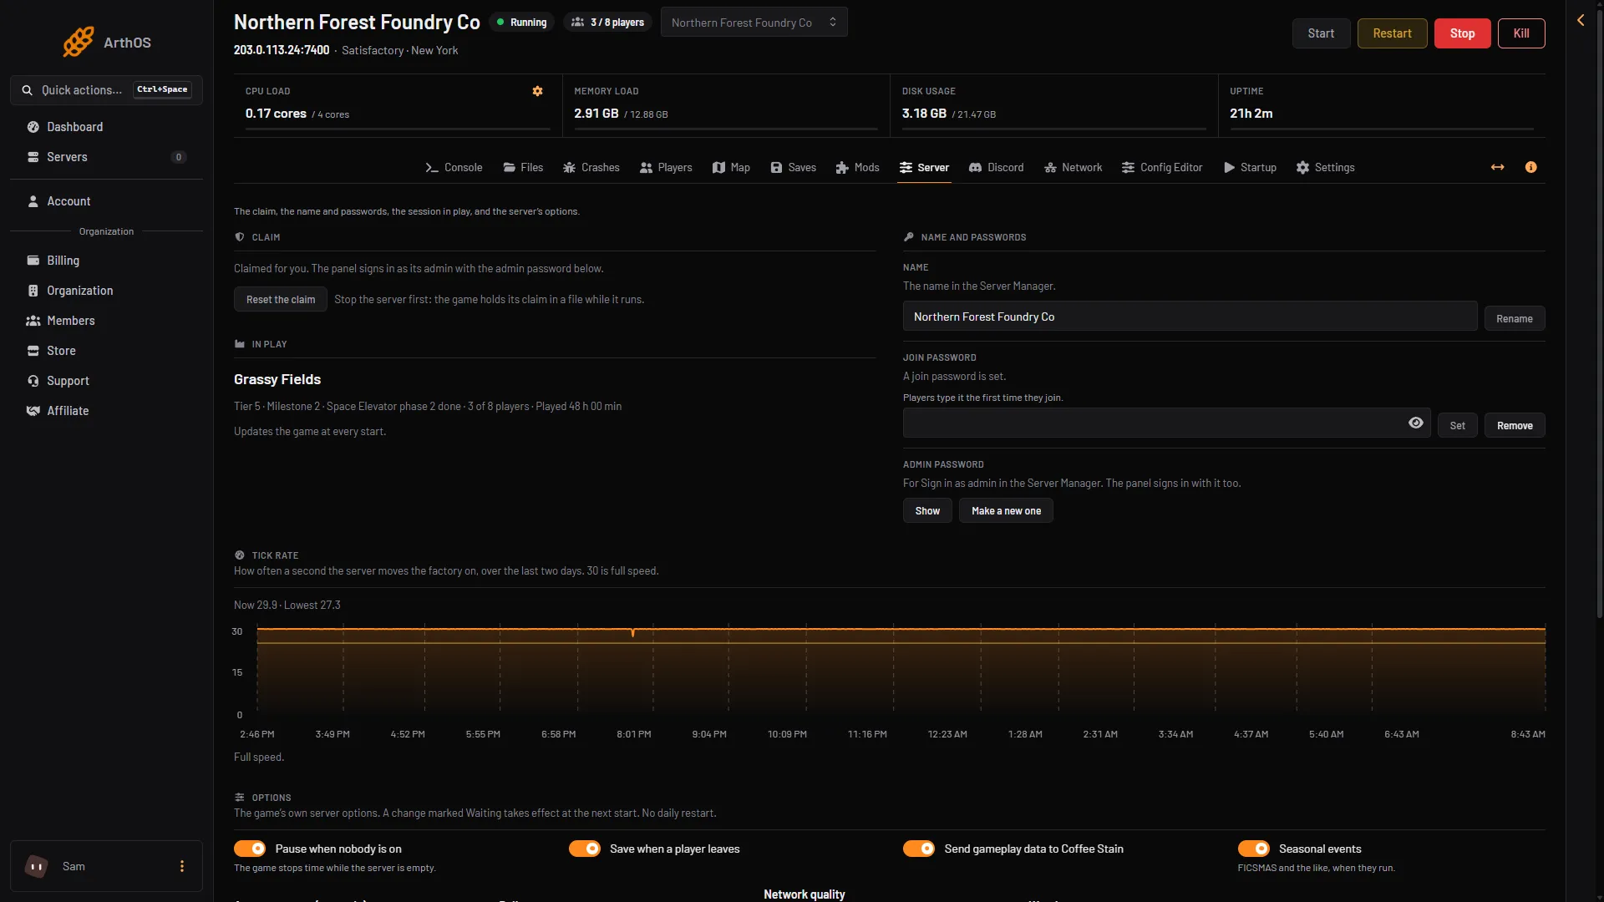Screen dimensions: 1604x902
Task: Switch to the Mods tab
Action: [x=857, y=167]
